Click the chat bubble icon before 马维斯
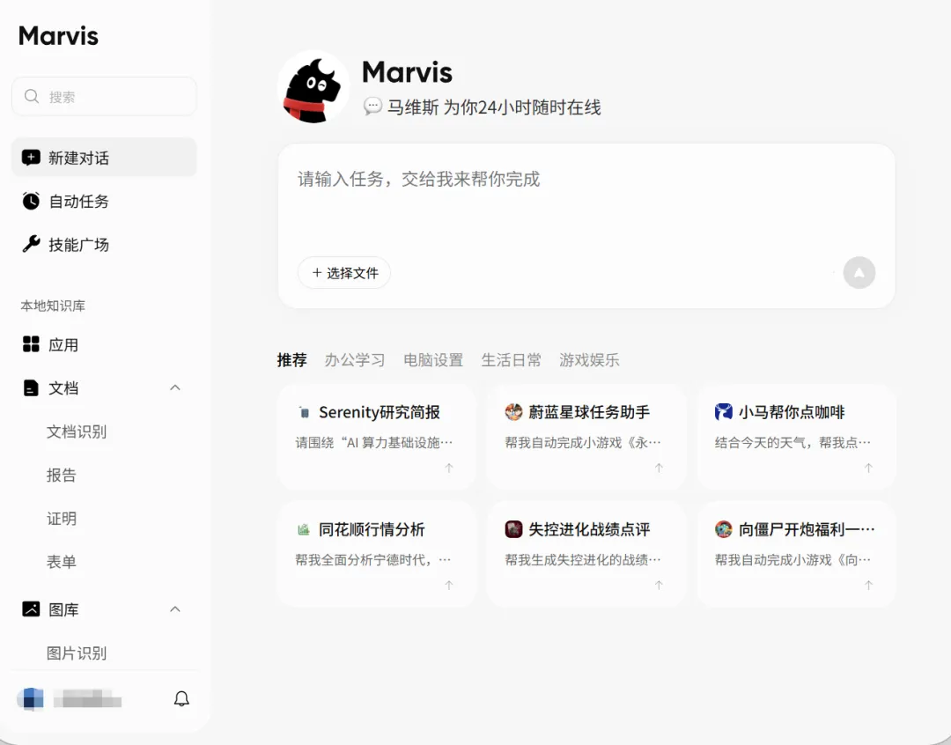The image size is (951, 745). click(x=372, y=107)
